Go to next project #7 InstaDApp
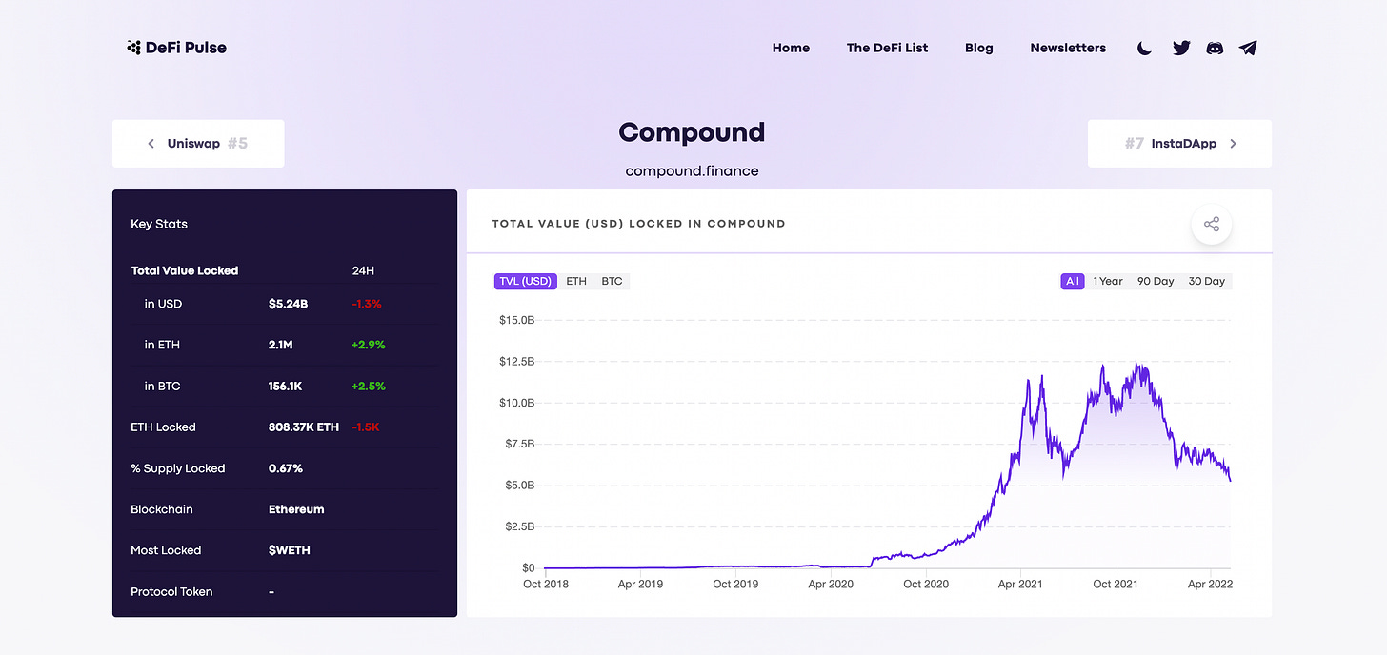1387x655 pixels. click(1179, 144)
